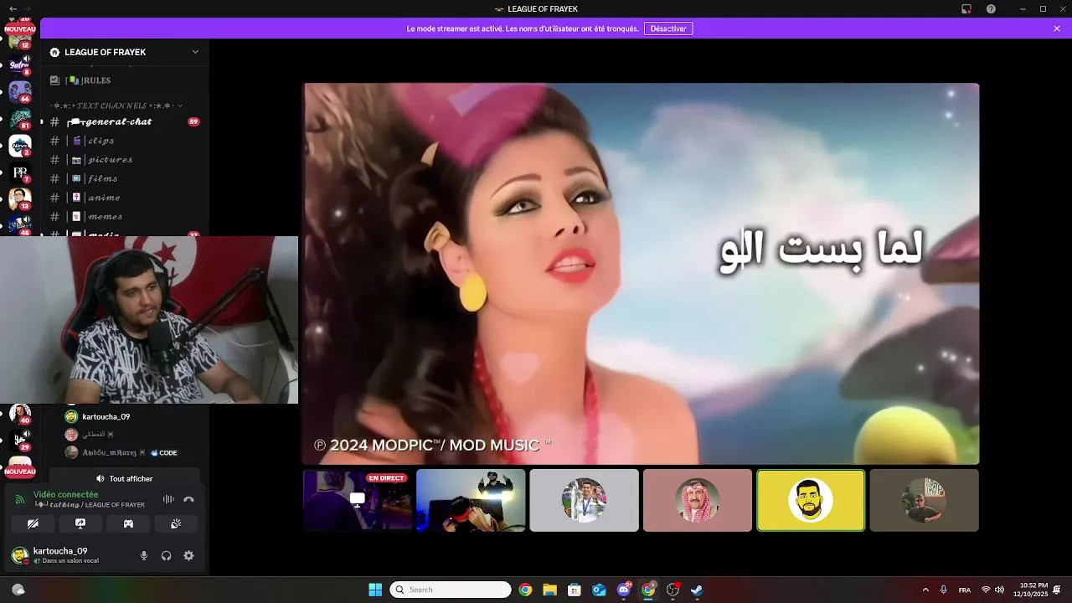Open server with badge 12
Image resolution: width=1072 pixels, height=603 pixels.
click(20, 39)
